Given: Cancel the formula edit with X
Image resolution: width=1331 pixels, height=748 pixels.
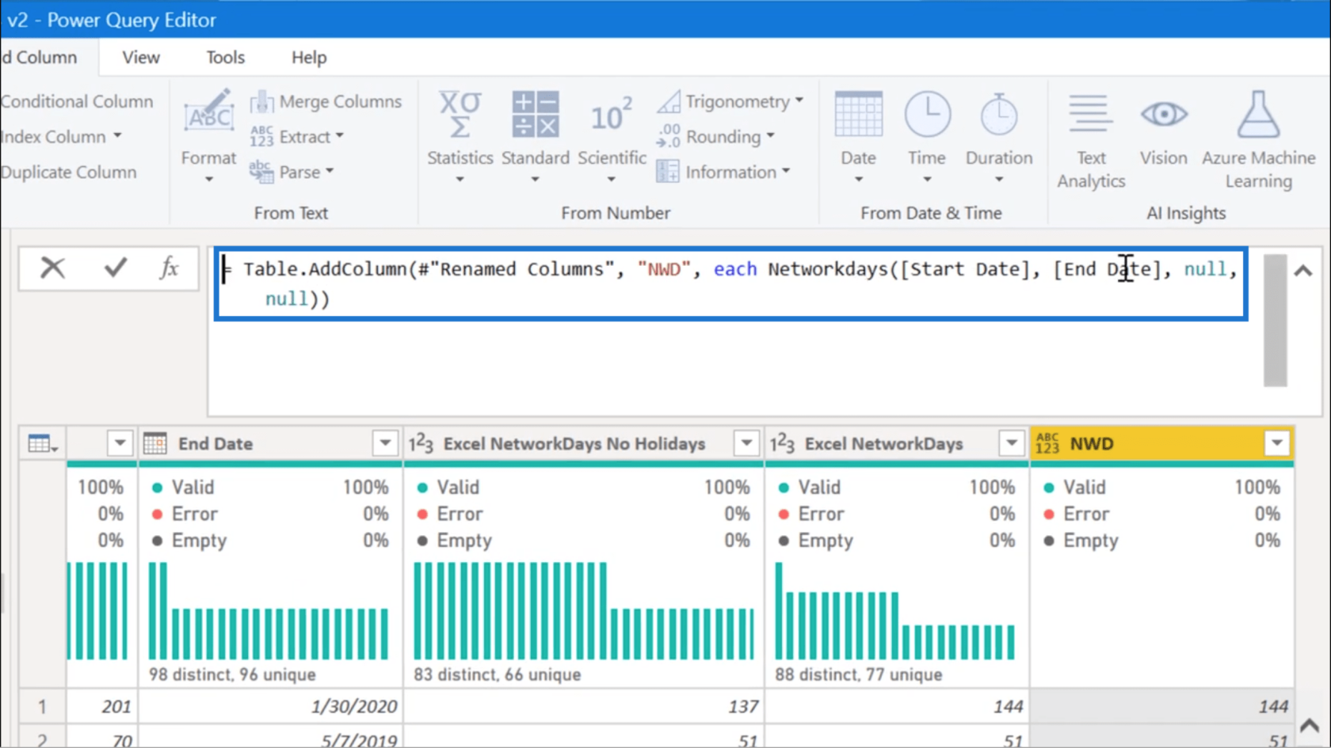Looking at the screenshot, I should point(52,268).
